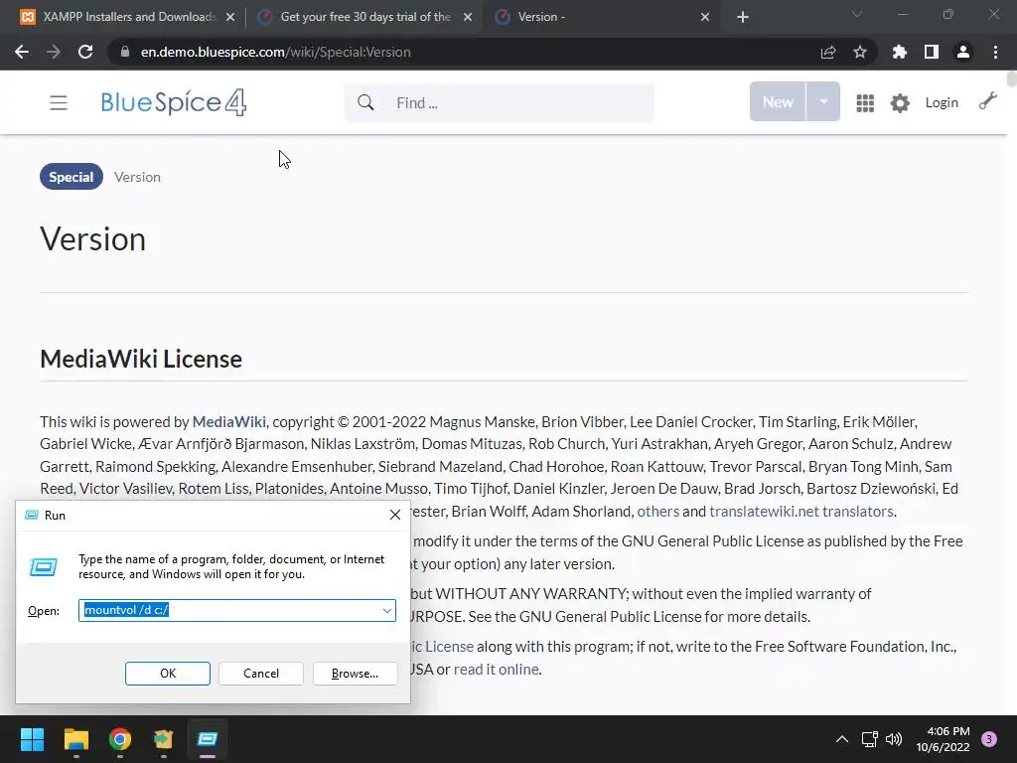The image size is (1017, 763).
Task: Click the Run title bar icon
Action: click(31, 515)
